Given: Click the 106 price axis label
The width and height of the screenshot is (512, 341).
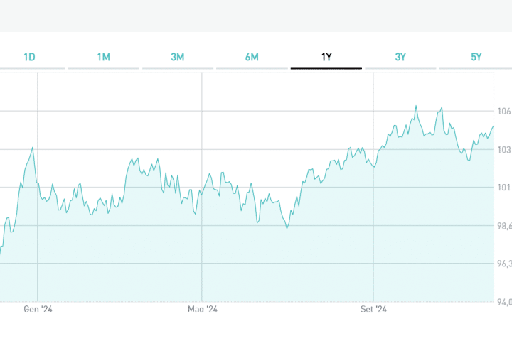Looking at the screenshot, I should point(503,112).
